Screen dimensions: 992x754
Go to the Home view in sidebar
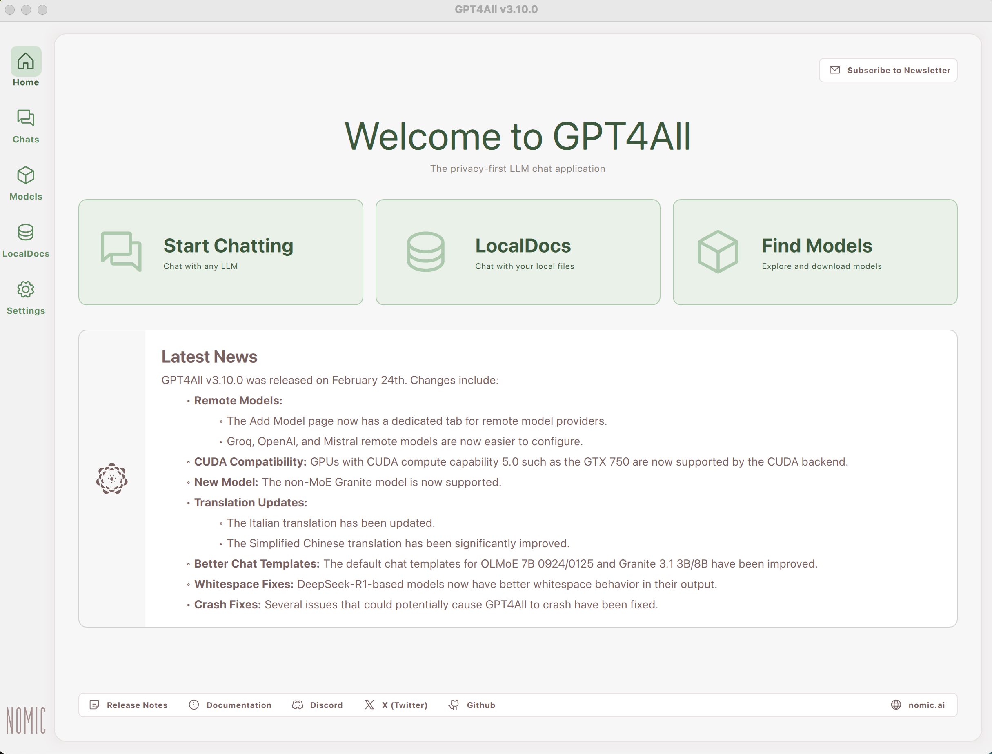point(26,67)
